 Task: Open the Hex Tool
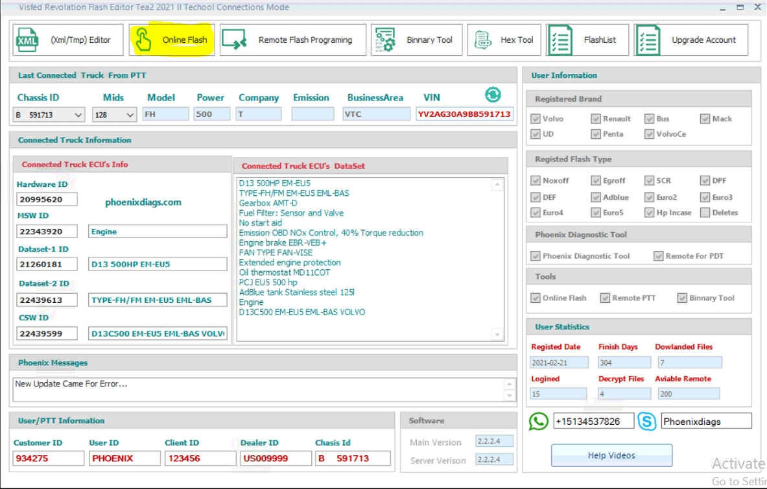(504, 40)
